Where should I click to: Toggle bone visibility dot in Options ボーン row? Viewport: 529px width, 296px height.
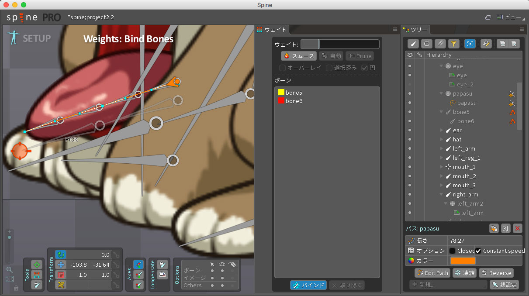pyautogui.click(x=222, y=271)
